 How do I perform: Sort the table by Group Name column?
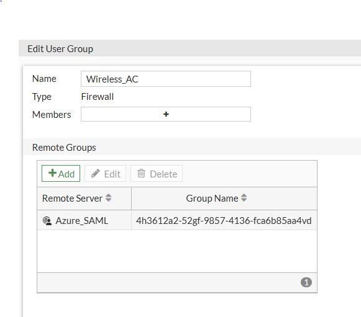[x=244, y=198]
